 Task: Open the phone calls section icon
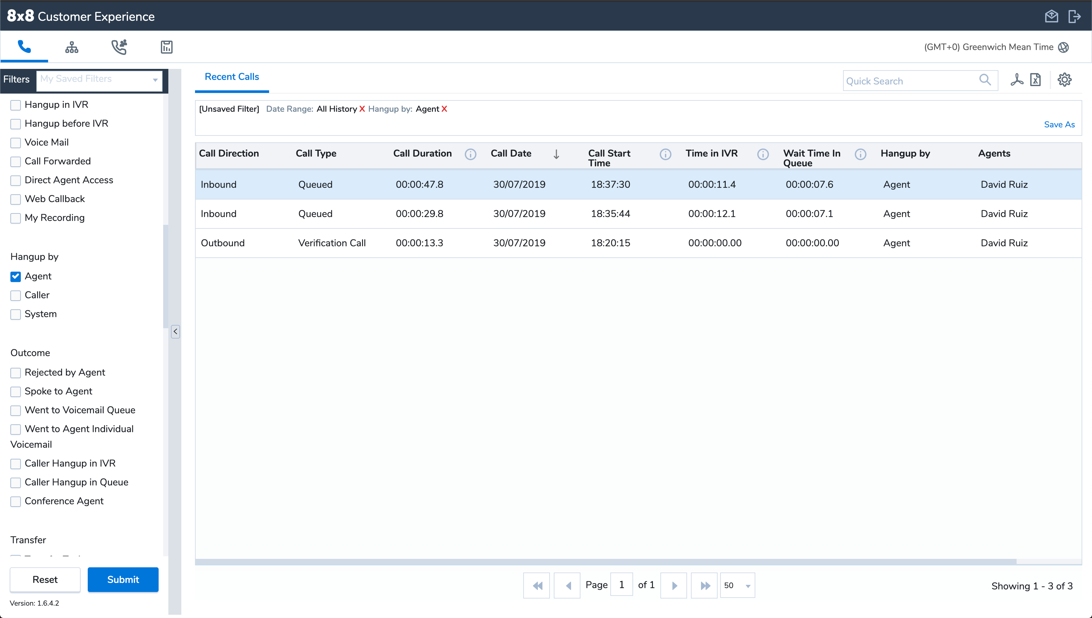(x=24, y=47)
